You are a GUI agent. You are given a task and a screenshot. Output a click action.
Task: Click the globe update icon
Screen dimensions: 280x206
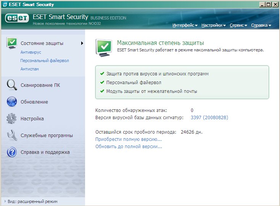[12, 102]
